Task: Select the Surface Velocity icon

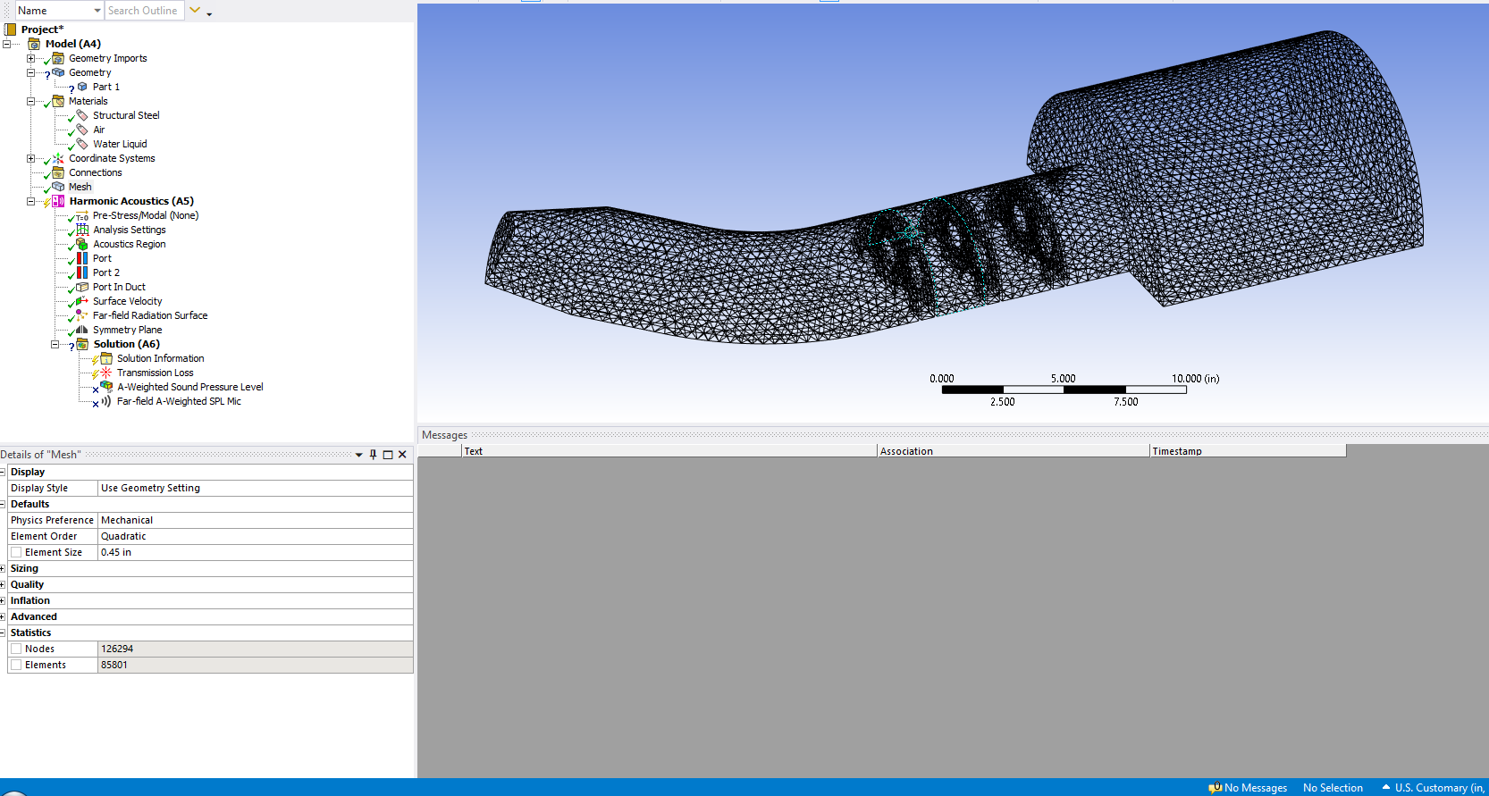Action: (x=82, y=301)
